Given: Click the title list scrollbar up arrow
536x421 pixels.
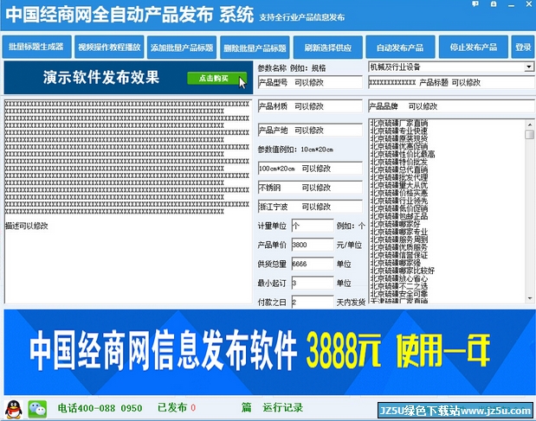Looking at the screenshot, I should coord(529,124).
